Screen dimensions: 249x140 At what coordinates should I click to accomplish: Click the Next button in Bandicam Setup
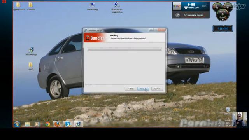143,89
